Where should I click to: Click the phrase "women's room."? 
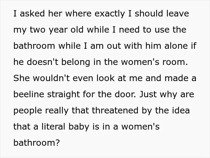click(x=154, y=62)
